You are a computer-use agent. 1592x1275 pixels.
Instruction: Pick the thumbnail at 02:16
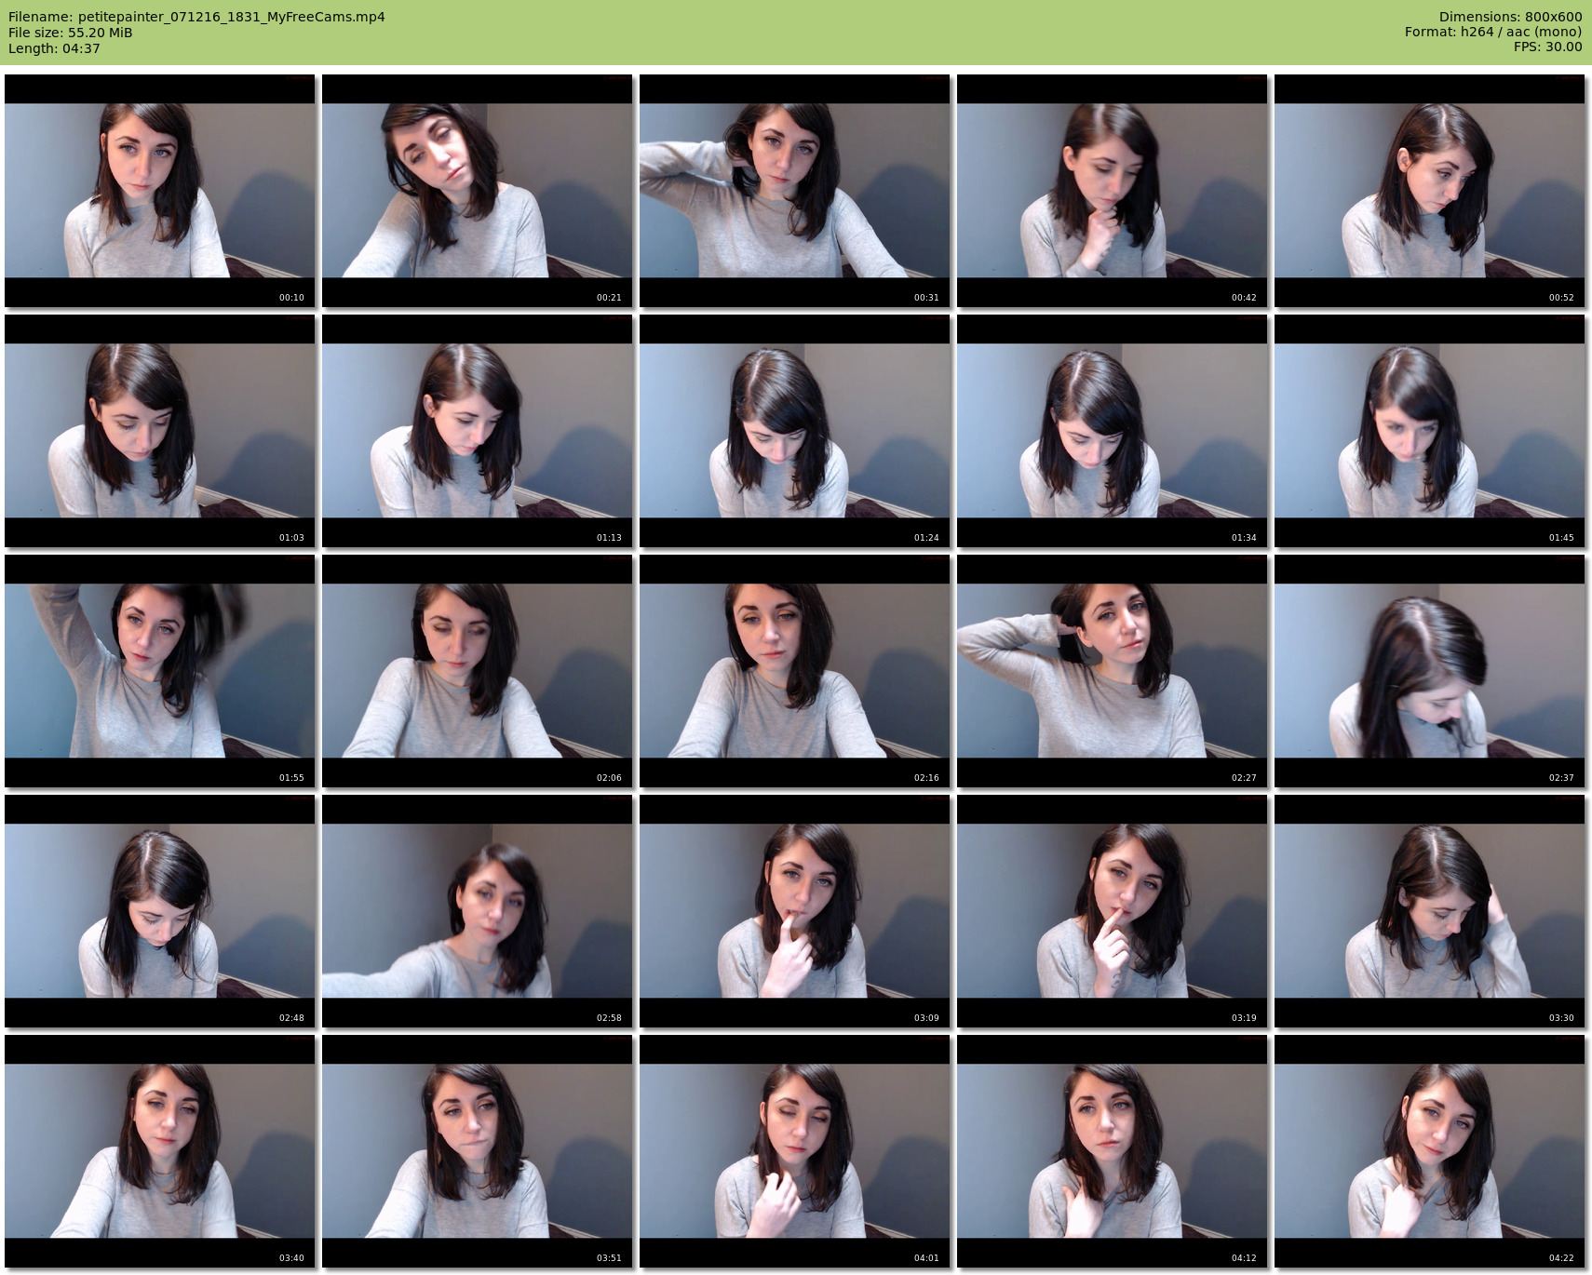click(x=795, y=671)
